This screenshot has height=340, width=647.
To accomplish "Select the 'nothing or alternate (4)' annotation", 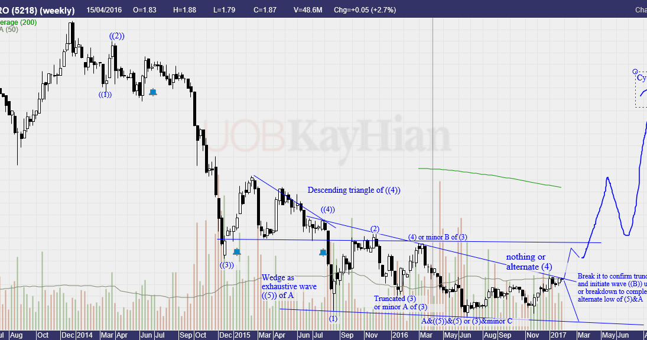I will coord(529,262).
